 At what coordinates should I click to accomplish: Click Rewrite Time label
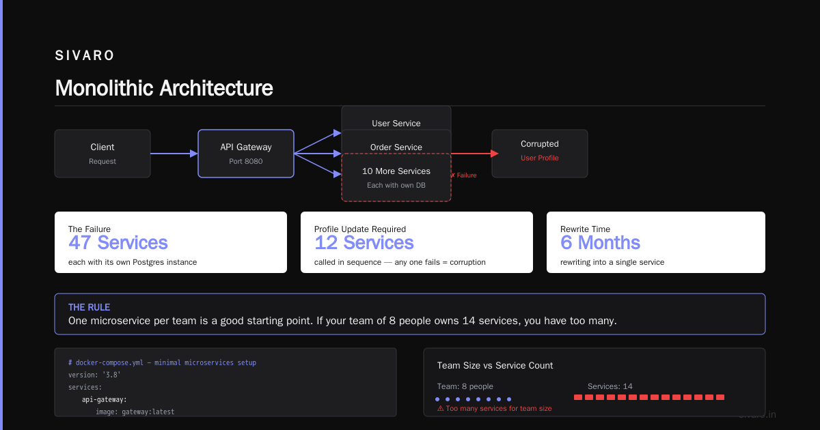click(x=586, y=229)
